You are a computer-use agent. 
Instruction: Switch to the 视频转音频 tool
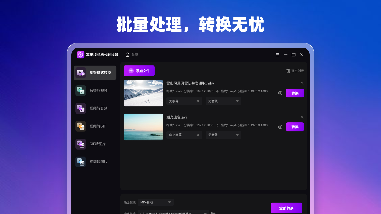pyautogui.click(x=95, y=108)
